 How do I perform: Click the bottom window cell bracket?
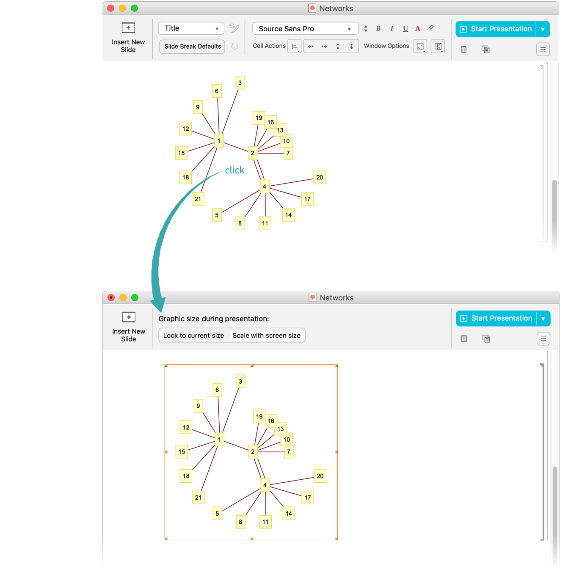coord(543,452)
